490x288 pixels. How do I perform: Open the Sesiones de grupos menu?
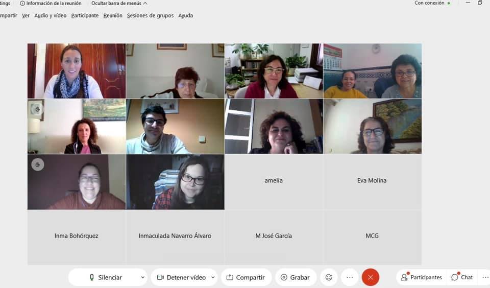point(150,15)
